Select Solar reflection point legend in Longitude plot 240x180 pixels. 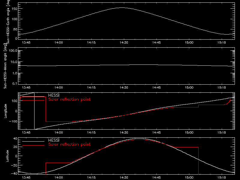point(69,99)
